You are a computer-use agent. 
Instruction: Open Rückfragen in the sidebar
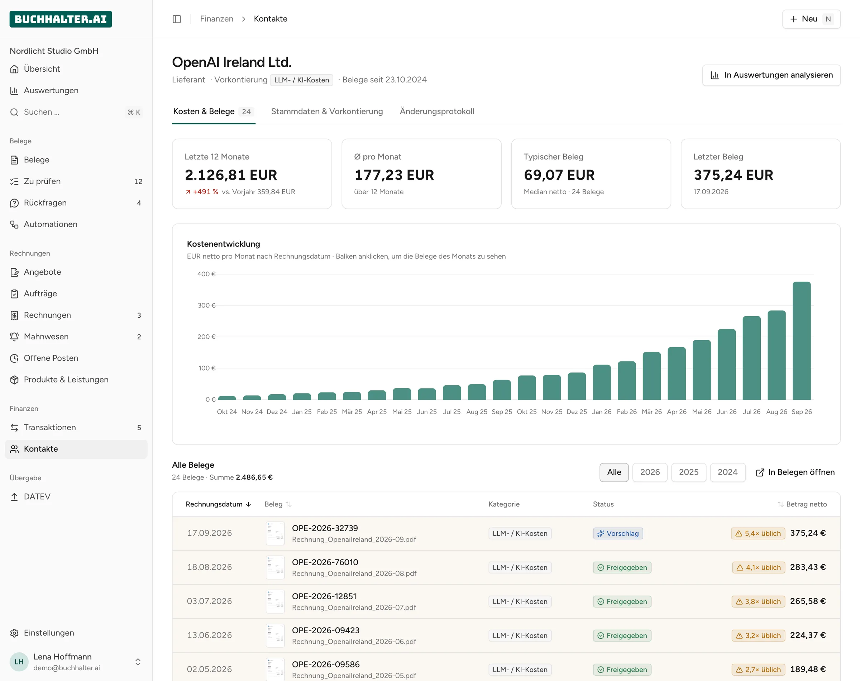coord(76,203)
